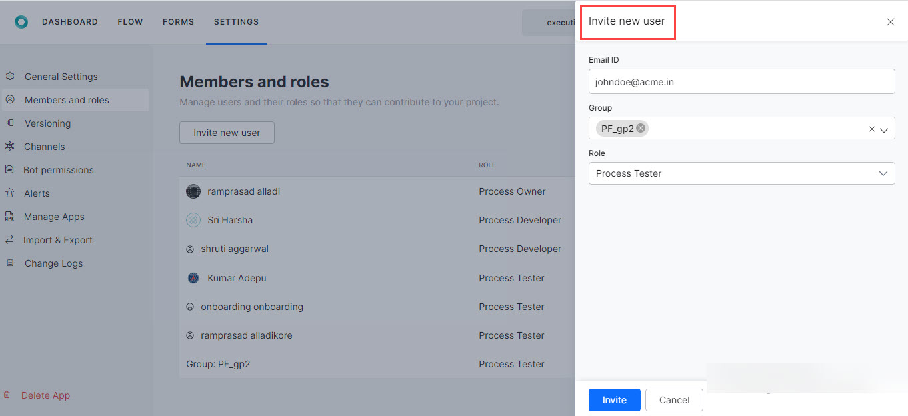The image size is (908, 416).
Task: Open the FLOW tab
Action: point(130,21)
